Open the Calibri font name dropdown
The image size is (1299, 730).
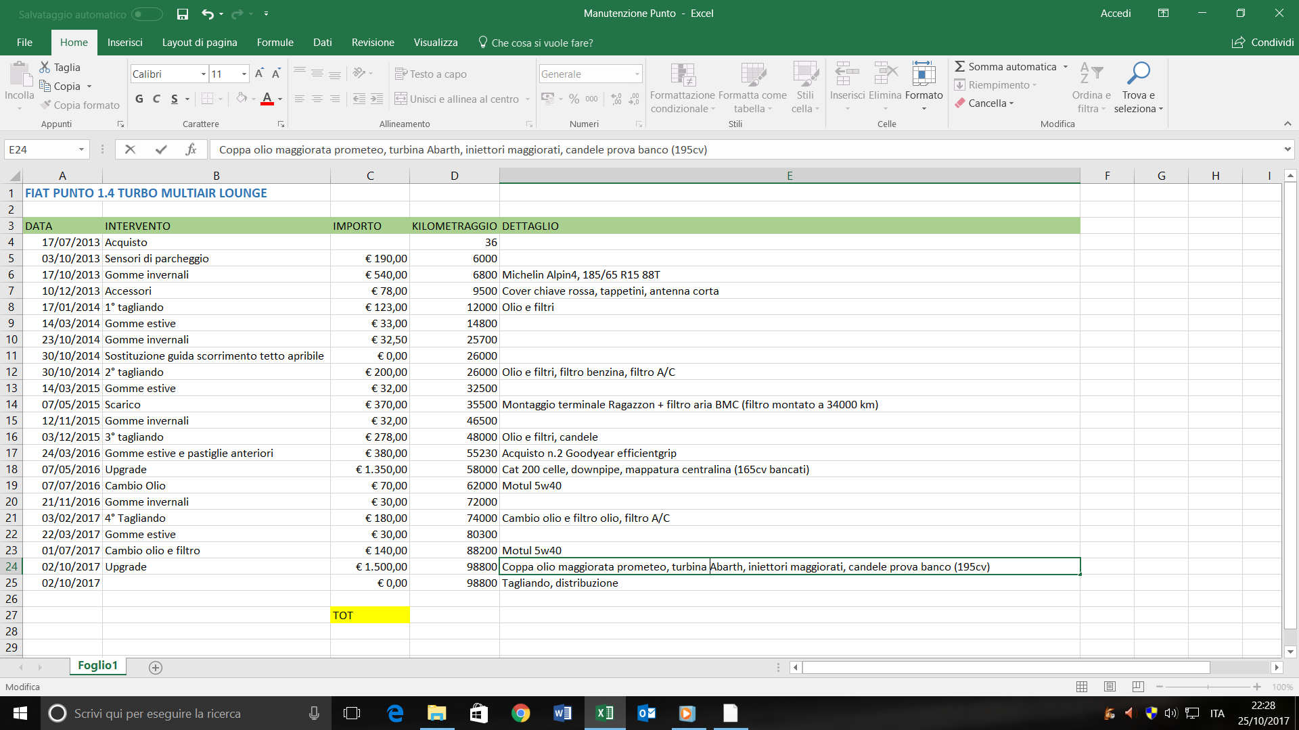tap(203, 74)
